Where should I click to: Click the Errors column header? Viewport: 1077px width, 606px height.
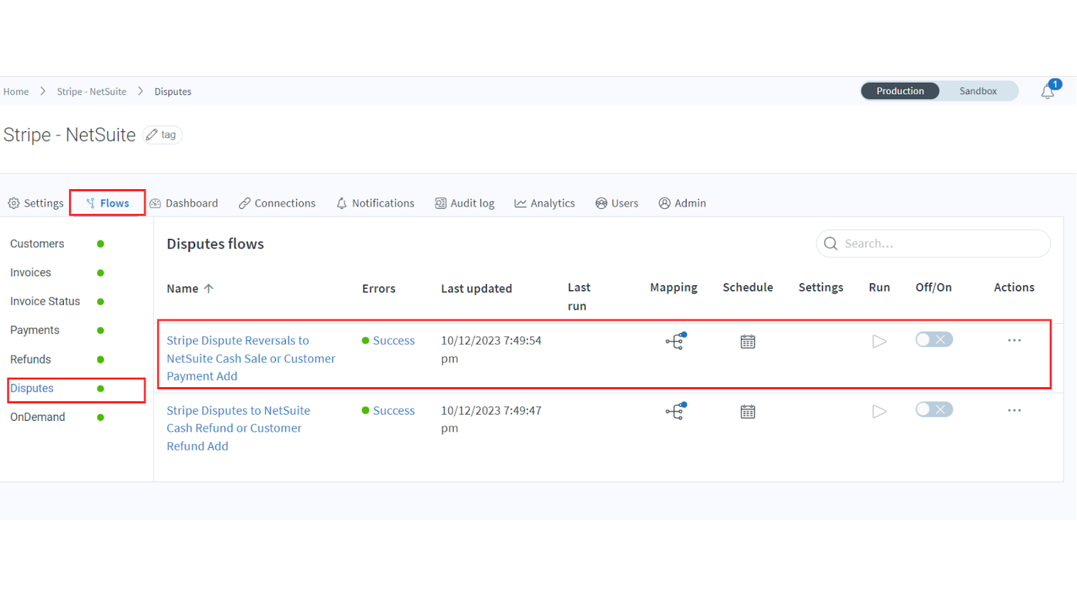(379, 288)
